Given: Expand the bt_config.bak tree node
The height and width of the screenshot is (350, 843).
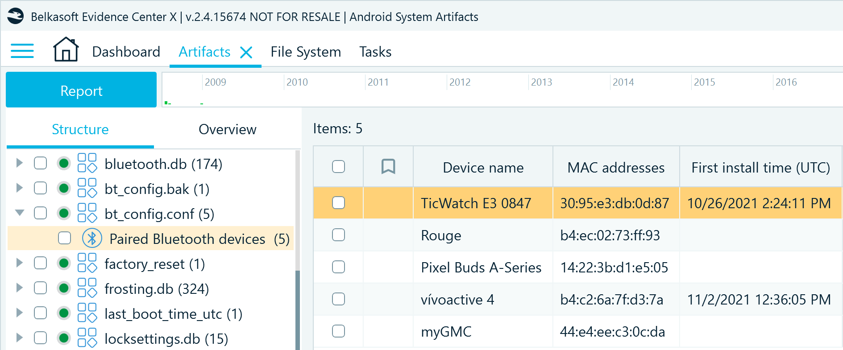Looking at the screenshot, I should pos(19,188).
